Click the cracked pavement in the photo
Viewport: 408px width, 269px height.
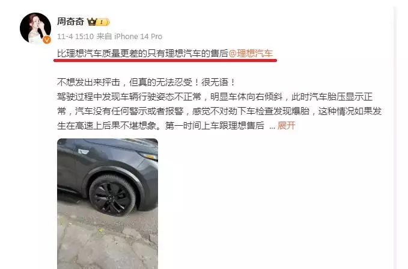point(107,244)
